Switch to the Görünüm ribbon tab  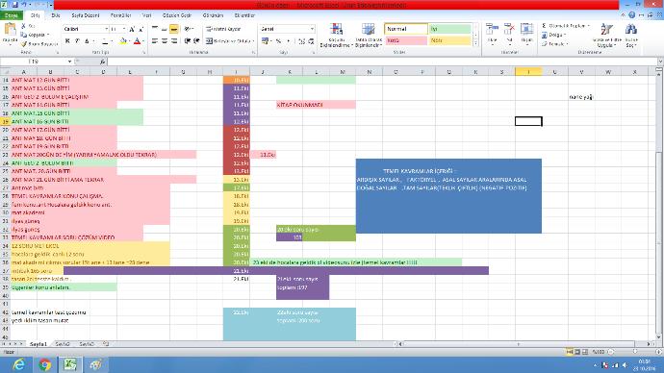[213, 15]
